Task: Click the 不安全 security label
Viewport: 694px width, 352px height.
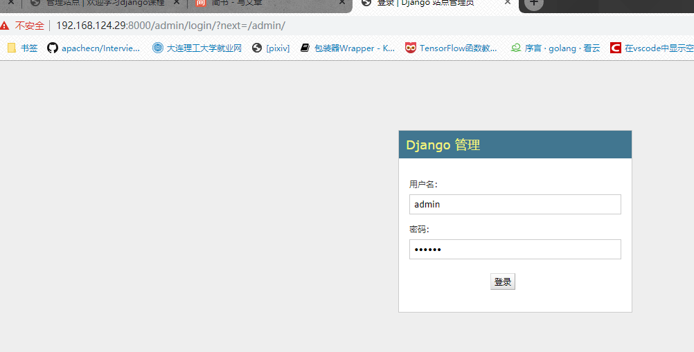Action: (x=30, y=26)
